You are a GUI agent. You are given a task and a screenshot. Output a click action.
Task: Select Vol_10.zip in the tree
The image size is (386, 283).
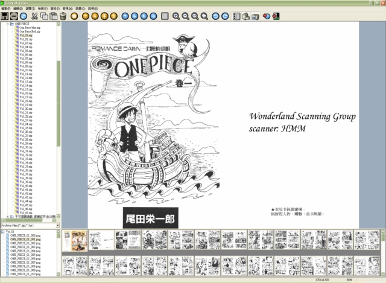(26, 70)
